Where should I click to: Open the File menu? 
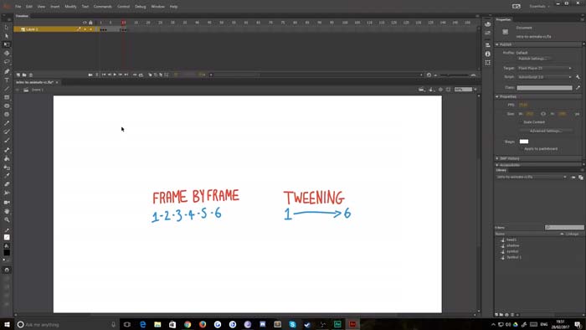coord(18,7)
